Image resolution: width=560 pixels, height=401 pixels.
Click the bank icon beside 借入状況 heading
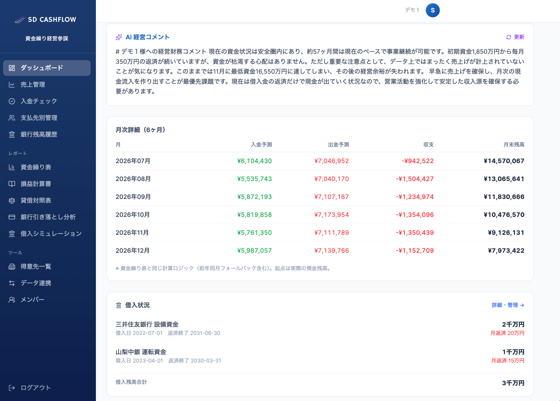point(119,305)
